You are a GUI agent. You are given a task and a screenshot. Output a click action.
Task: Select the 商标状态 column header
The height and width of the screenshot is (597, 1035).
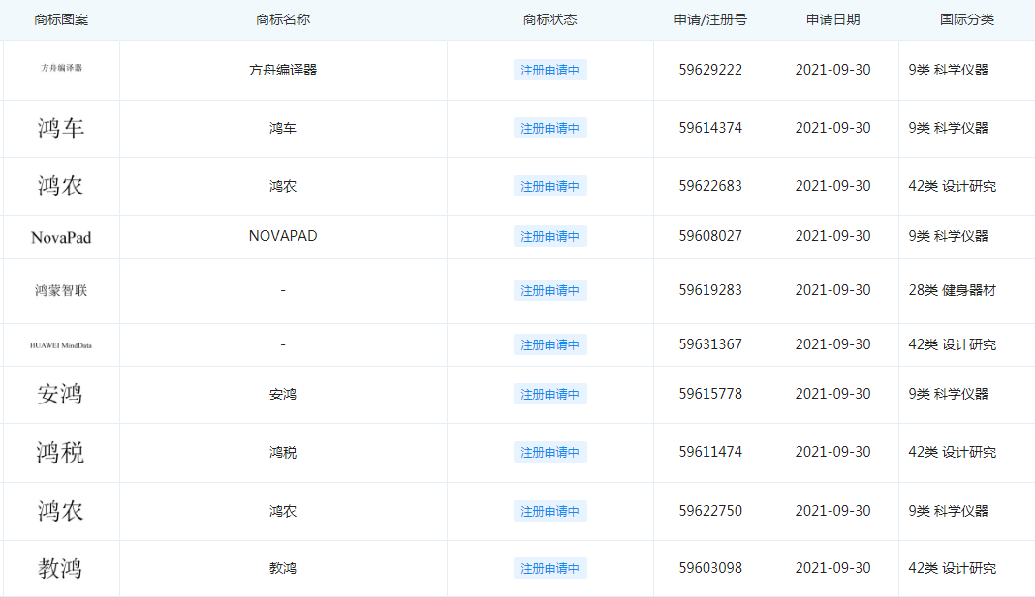[549, 19]
